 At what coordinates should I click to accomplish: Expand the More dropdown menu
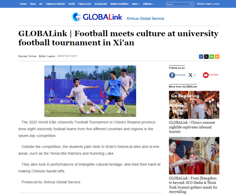tap(136, 4)
